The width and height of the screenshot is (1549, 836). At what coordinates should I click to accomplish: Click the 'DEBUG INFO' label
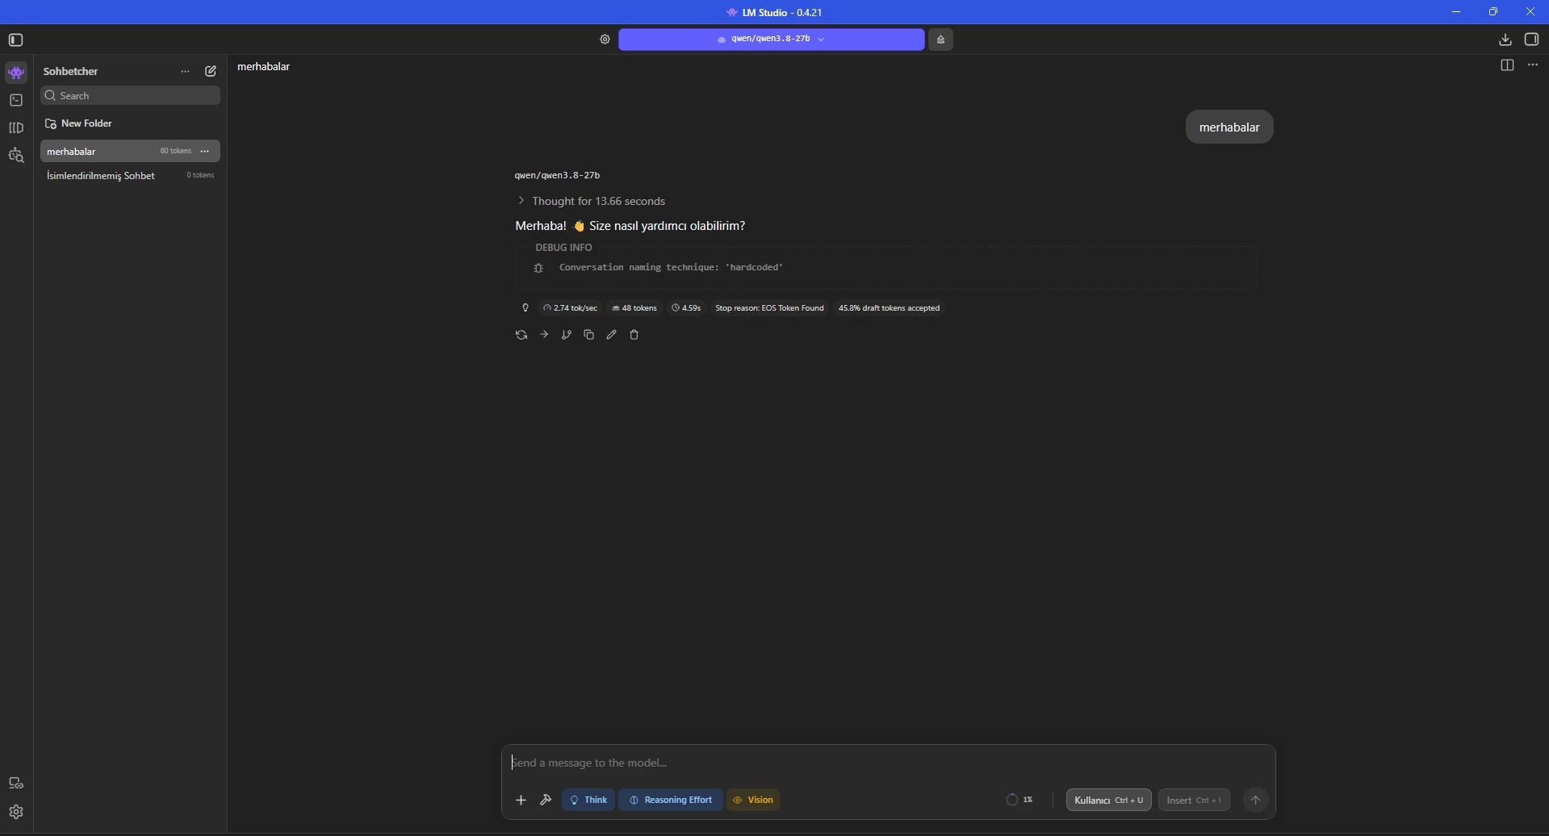point(563,248)
